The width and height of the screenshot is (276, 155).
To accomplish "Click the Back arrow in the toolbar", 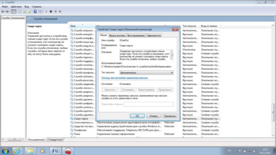I will (x=3, y=12).
